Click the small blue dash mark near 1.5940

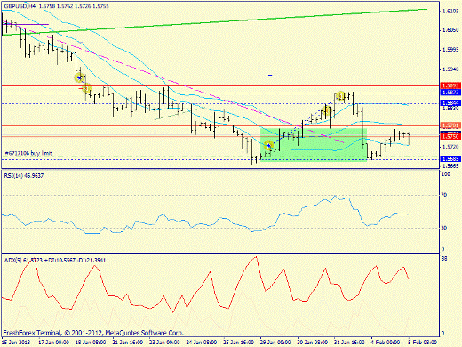pyautogui.click(x=270, y=75)
